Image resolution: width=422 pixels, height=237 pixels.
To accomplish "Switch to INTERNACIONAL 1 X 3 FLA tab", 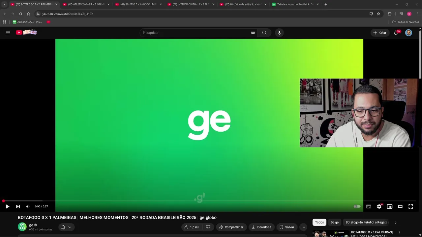I will coord(191,4).
